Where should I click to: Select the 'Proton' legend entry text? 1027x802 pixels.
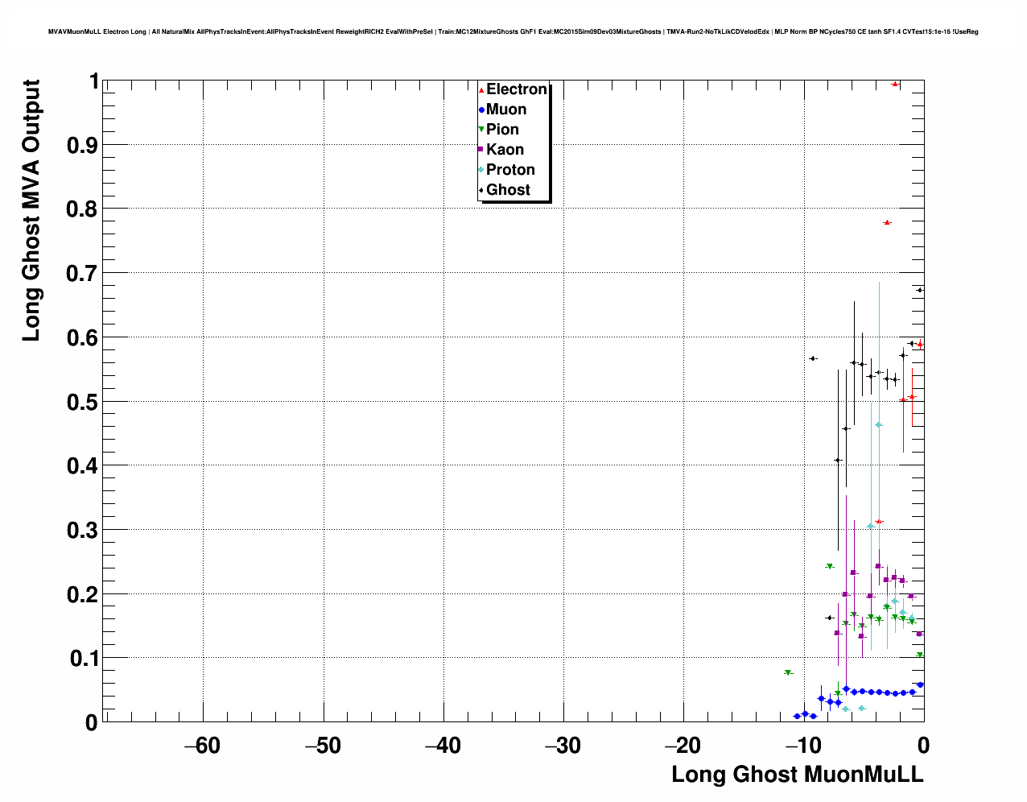click(x=510, y=170)
